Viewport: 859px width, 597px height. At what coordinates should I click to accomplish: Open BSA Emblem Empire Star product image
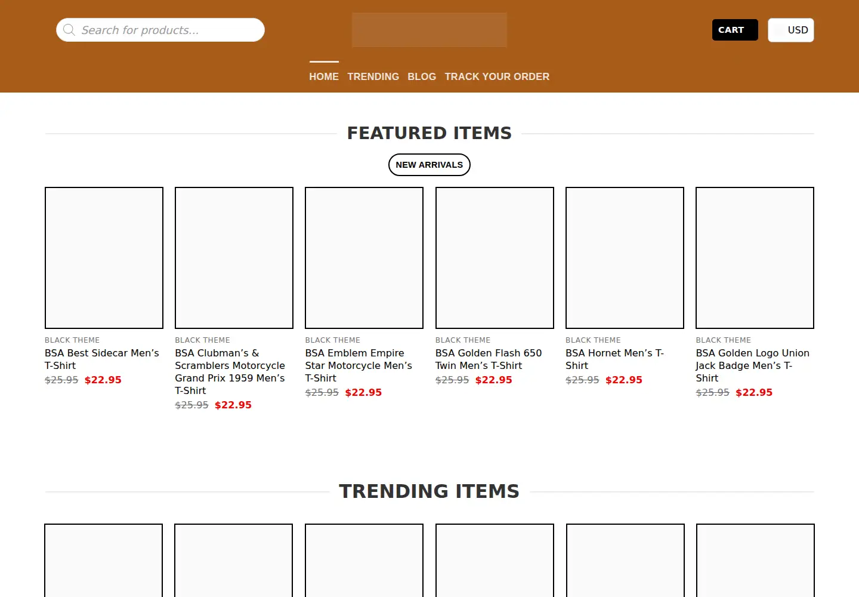click(364, 258)
